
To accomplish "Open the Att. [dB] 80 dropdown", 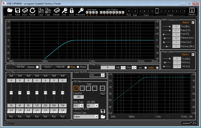I will [96, 105].
